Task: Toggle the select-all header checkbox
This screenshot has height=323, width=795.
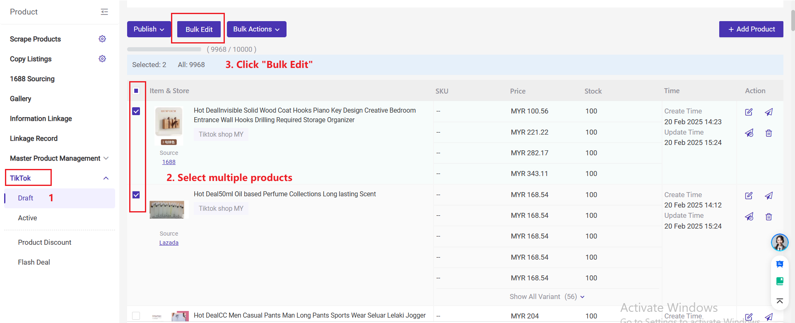Action: (136, 91)
